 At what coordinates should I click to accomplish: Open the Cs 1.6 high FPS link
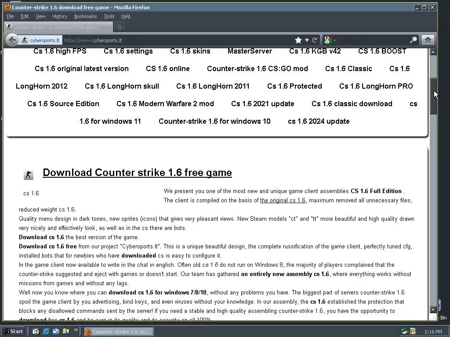pyautogui.click(x=60, y=51)
